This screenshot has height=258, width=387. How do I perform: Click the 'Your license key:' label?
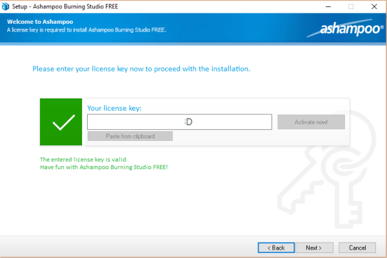[x=114, y=108]
